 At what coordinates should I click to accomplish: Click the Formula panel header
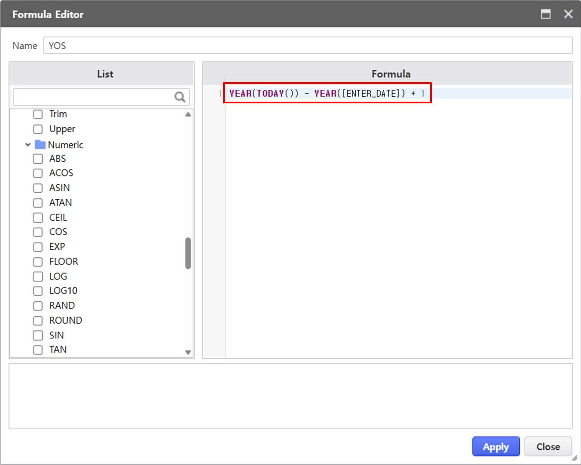point(387,74)
